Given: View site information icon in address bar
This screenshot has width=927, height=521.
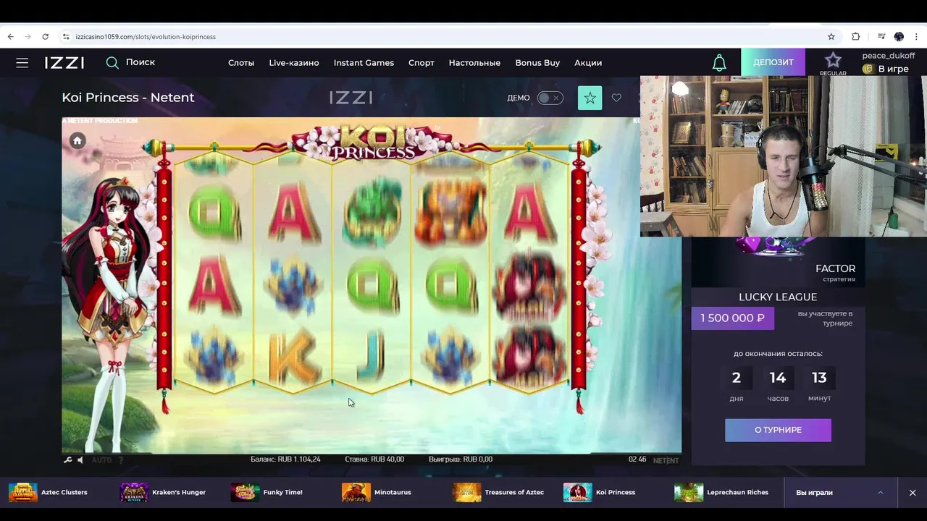Looking at the screenshot, I should pyautogui.click(x=66, y=36).
